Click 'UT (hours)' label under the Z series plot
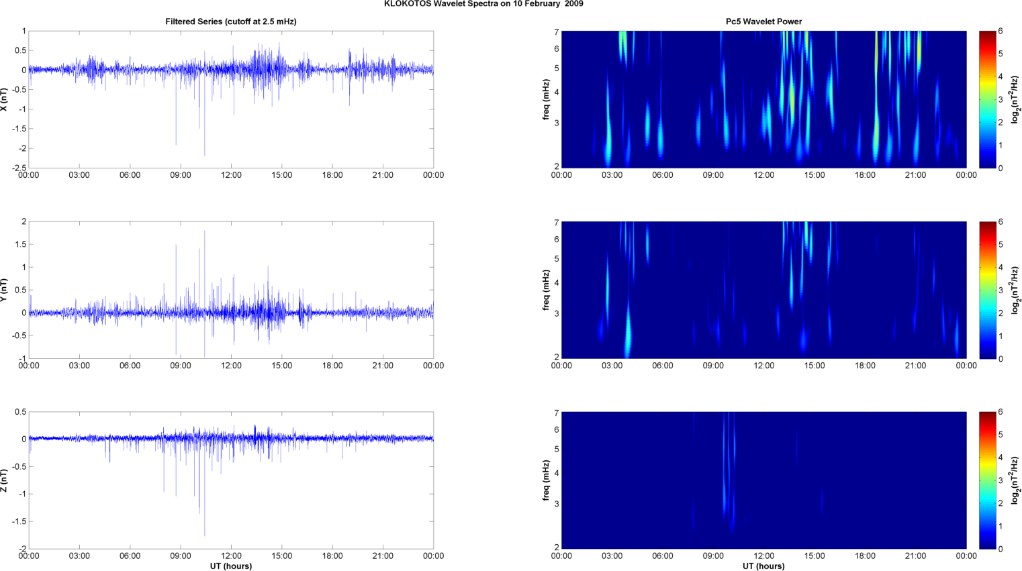Image resolution: width=1022 pixels, height=571 pixels. pyautogui.click(x=231, y=566)
